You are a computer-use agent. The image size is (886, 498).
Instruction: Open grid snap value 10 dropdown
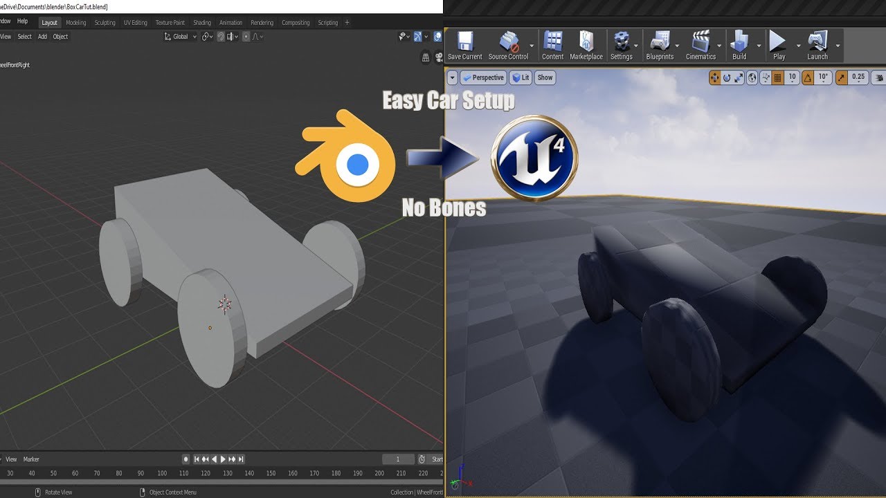pyautogui.click(x=792, y=77)
